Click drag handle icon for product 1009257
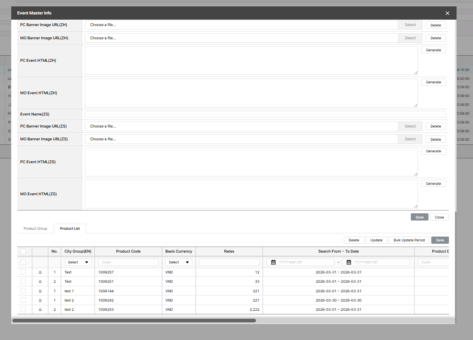Viewport: 473px width, 340px height. [x=40, y=272]
